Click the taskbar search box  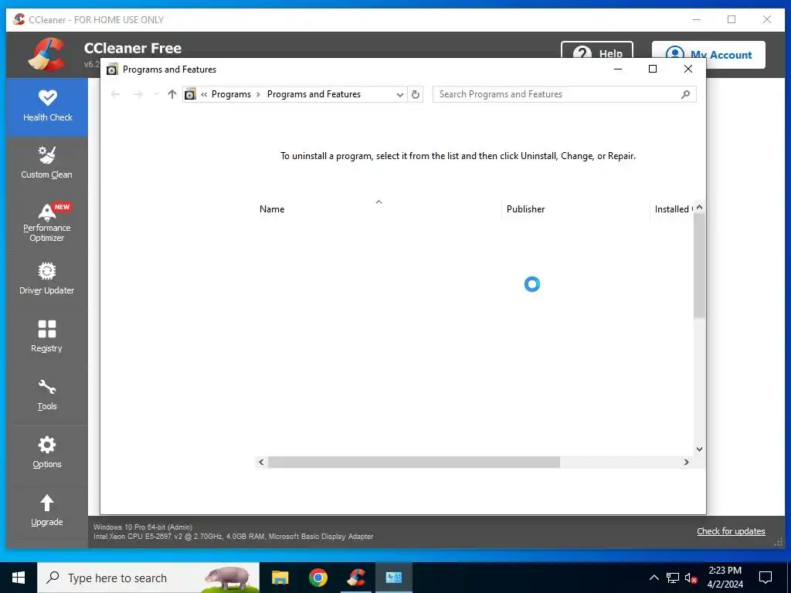(x=148, y=578)
